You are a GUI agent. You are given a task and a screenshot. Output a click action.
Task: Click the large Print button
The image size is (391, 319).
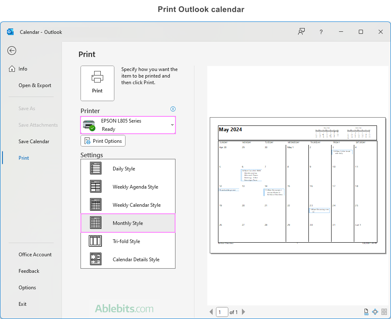point(97,83)
